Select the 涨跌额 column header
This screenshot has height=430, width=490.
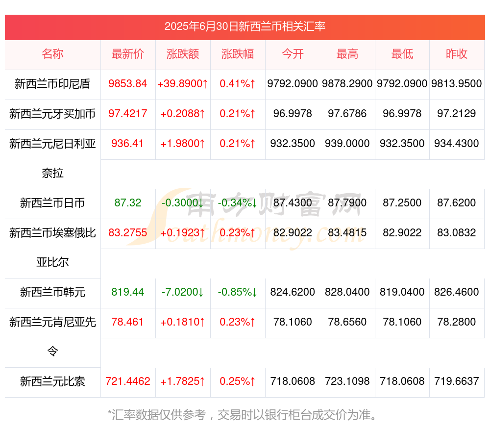183,54
